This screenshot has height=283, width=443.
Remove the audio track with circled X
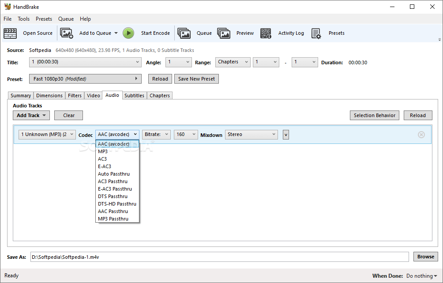click(x=421, y=135)
